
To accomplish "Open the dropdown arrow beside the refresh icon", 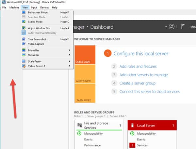I will pyautogui.click(x=166, y=27).
